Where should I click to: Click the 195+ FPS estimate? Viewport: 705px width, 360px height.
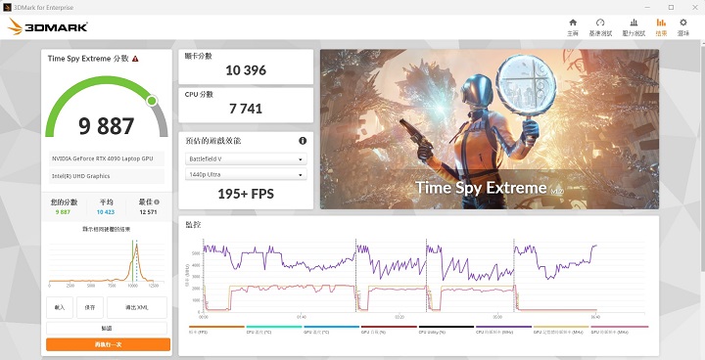pyautogui.click(x=246, y=194)
